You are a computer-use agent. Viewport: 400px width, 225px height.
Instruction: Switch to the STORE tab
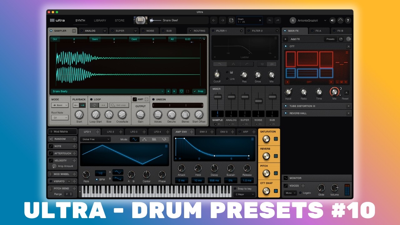pyautogui.click(x=120, y=20)
